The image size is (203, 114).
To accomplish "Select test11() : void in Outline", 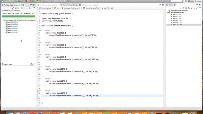I will (x=176, y=25).
